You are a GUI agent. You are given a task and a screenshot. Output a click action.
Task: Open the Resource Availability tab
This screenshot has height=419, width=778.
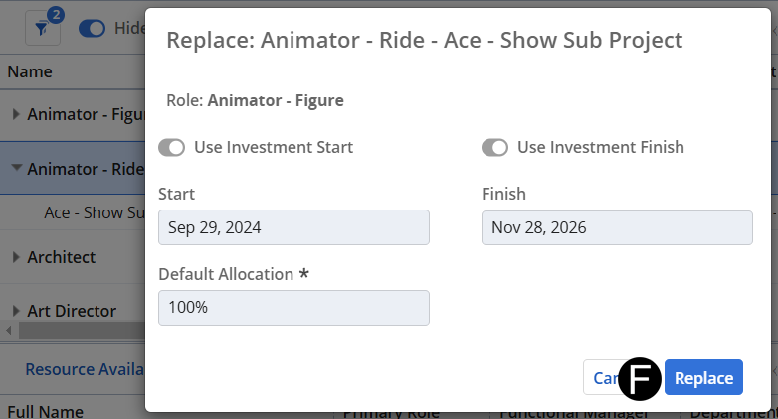(x=85, y=369)
